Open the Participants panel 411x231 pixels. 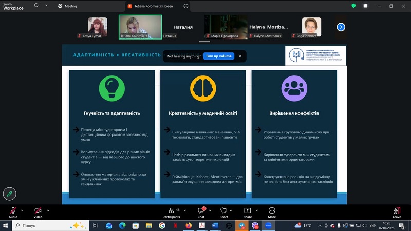(171, 211)
